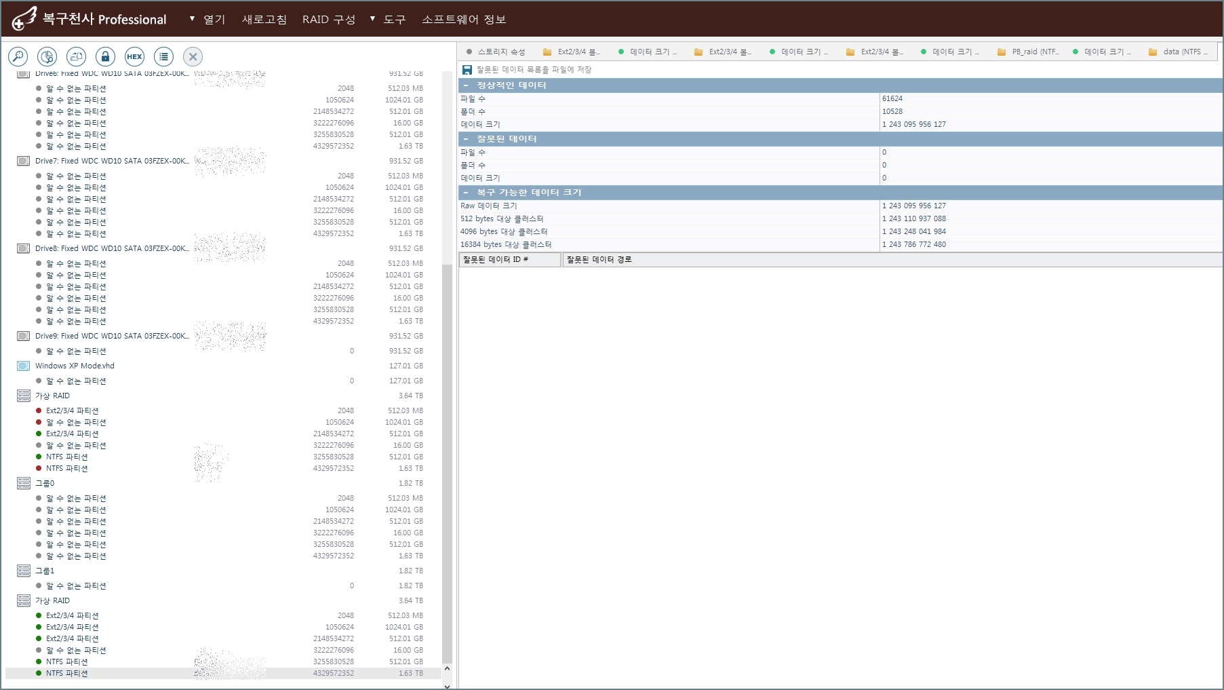The height and width of the screenshot is (690, 1224).
Task: Open the partition analysis pie-chart tool
Action: [47, 57]
